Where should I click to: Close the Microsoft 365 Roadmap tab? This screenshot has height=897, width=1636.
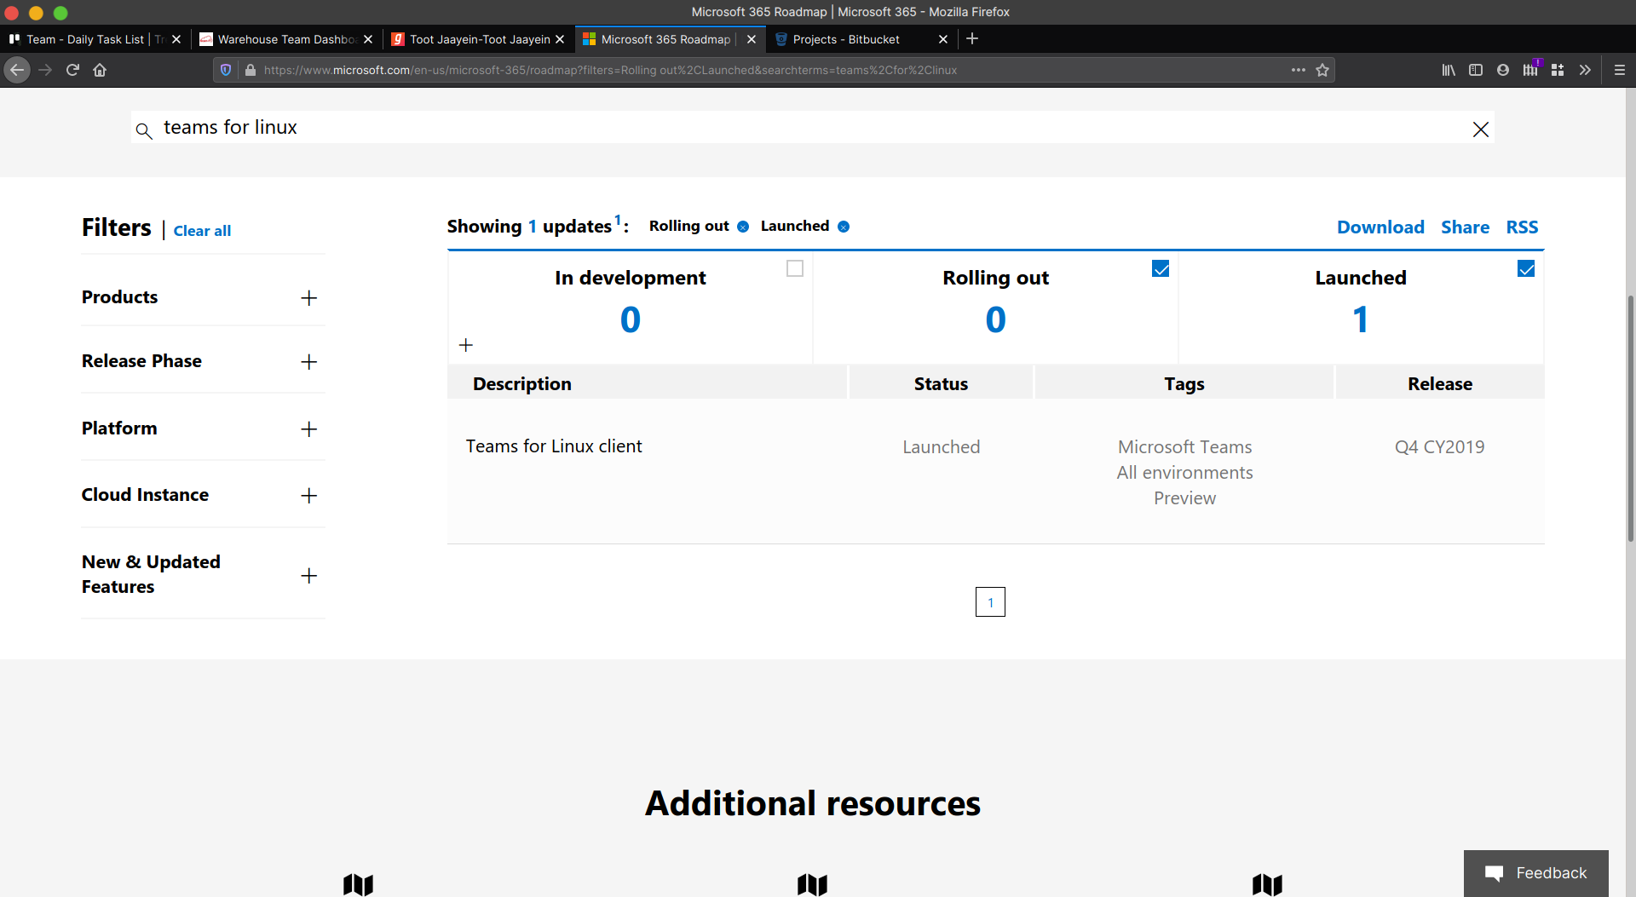[x=752, y=39]
